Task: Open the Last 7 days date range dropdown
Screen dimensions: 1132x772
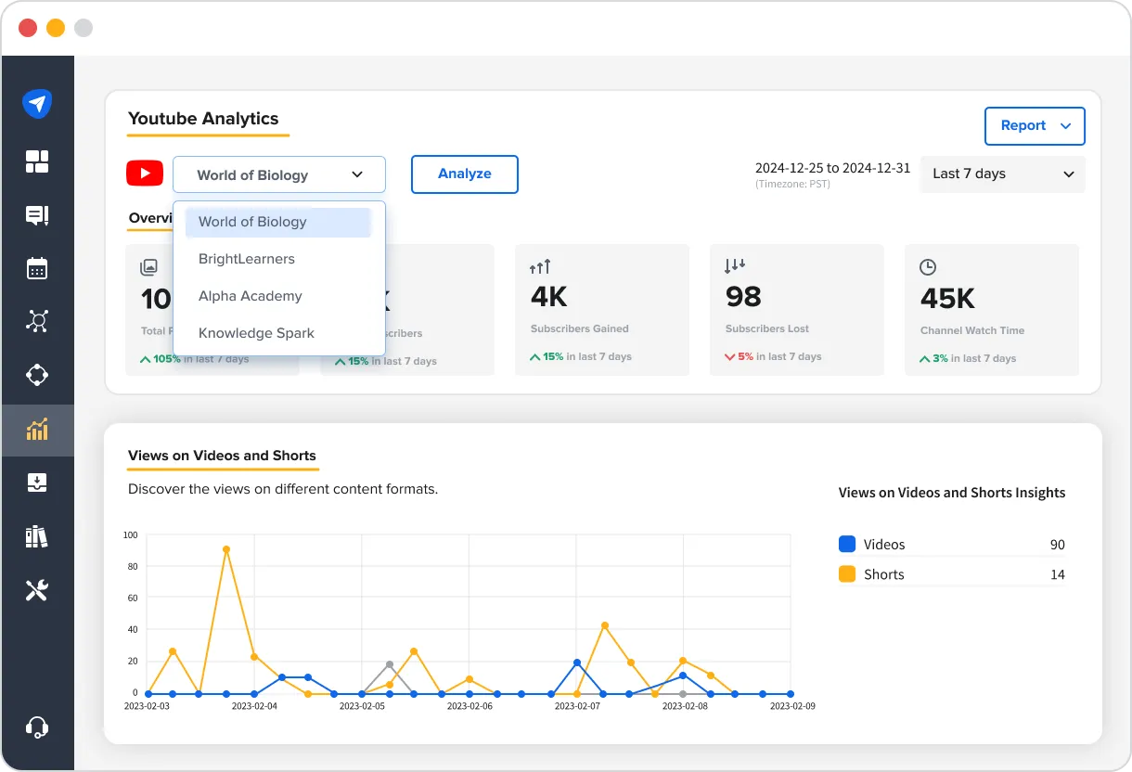Action: click(x=1002, y=174)
